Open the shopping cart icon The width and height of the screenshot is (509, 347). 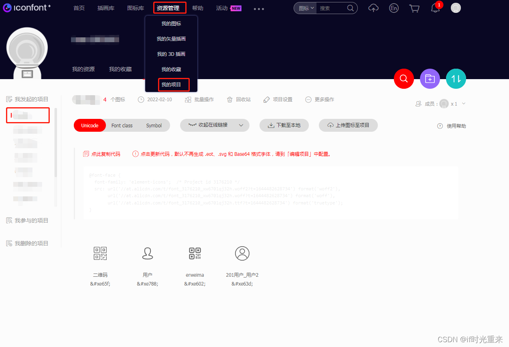tap(414, 8)
